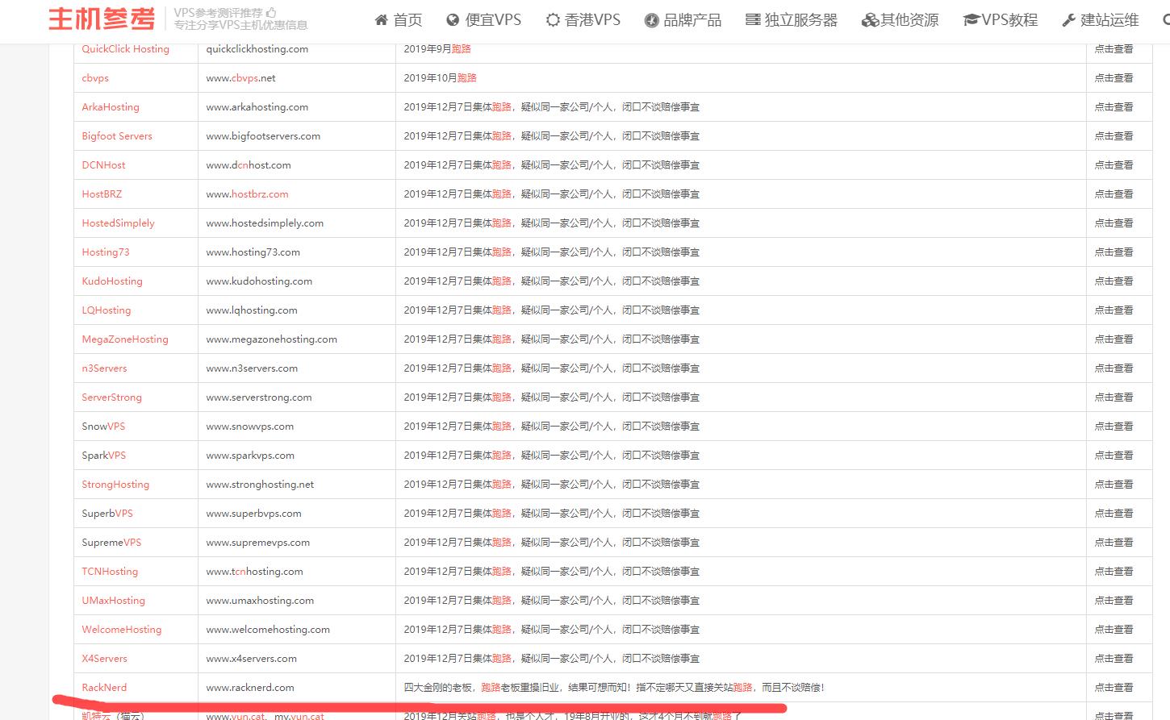Open the TCNHosting link
The height and width of the screenshot is (720, 1170).
[x=110, y=572]
